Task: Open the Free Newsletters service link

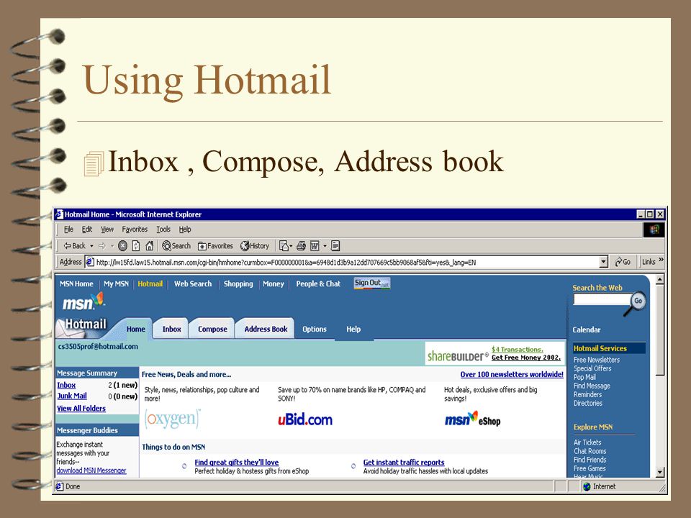Action: coord(596,360)
